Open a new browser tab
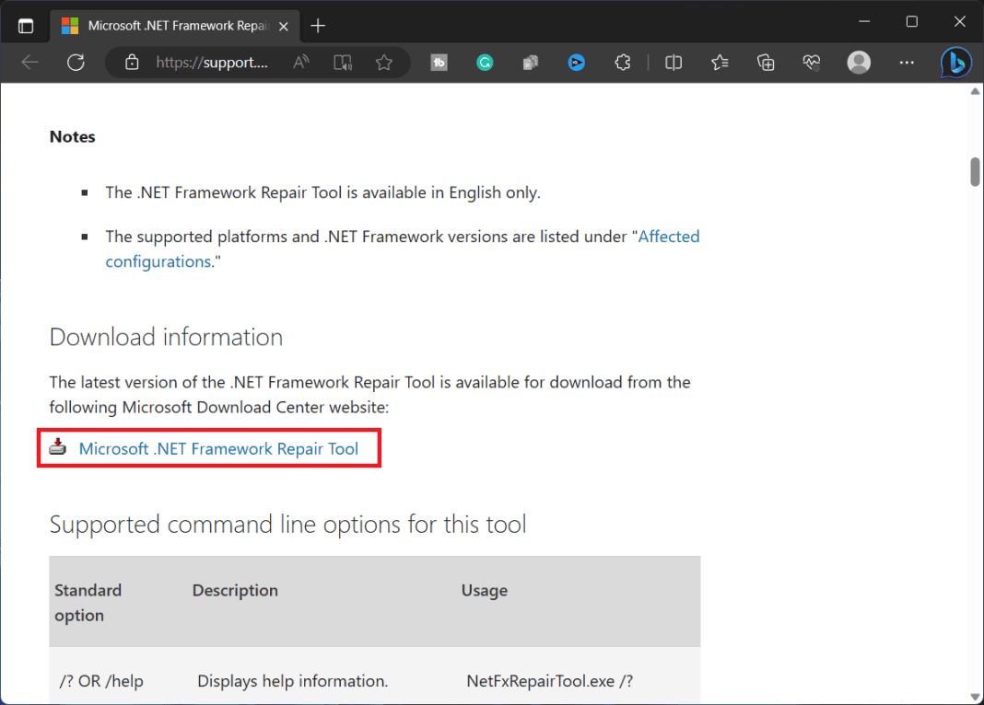 pyautogui.click(x=318, y=26)
